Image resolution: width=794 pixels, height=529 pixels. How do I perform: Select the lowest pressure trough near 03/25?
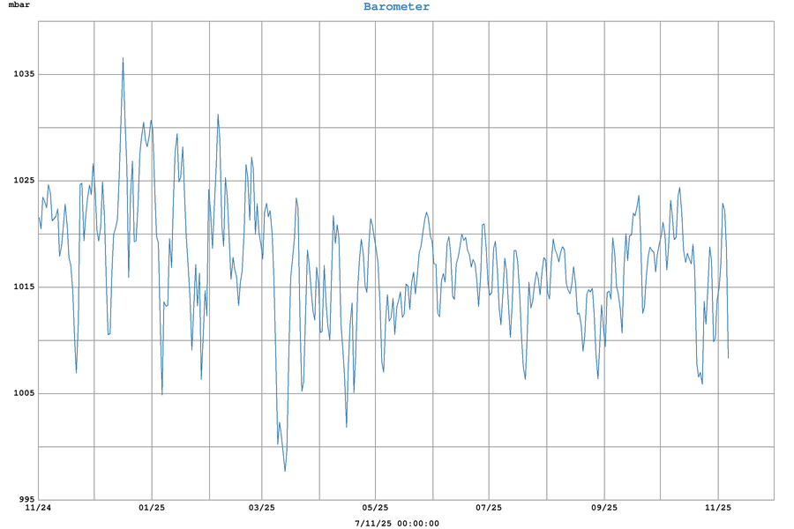(x=285, y=471)
